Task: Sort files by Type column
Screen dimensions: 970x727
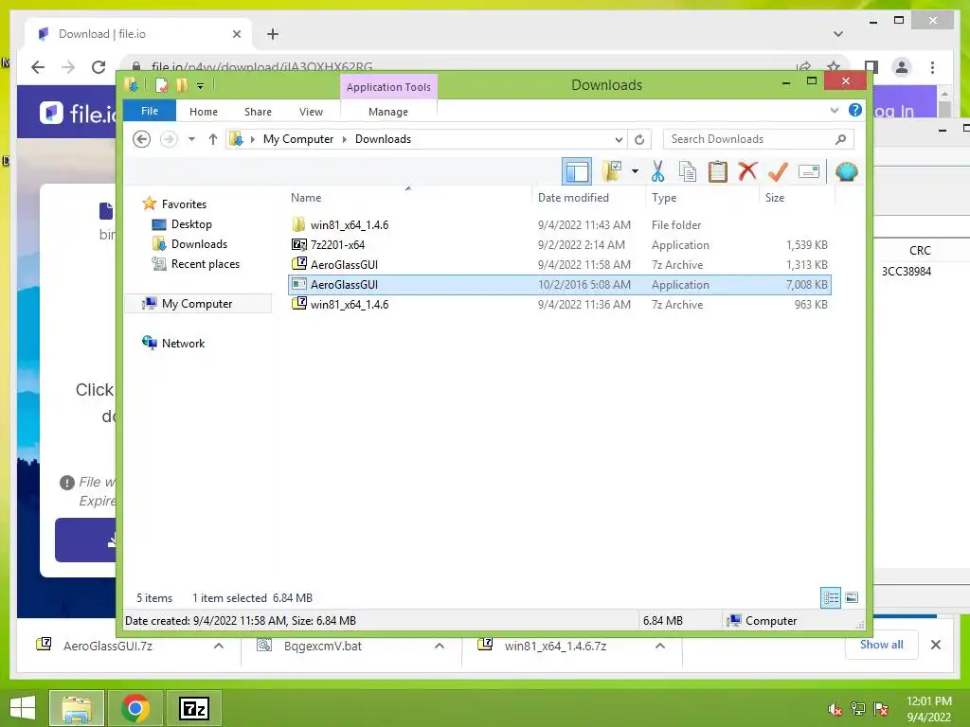Action: [702, 198]
